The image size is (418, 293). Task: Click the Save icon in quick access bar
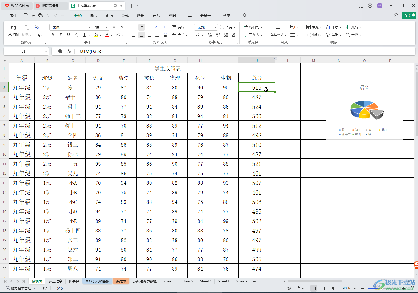(26, 15)
